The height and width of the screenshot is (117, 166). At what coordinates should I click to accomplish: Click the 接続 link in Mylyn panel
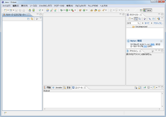pos(152,44)
